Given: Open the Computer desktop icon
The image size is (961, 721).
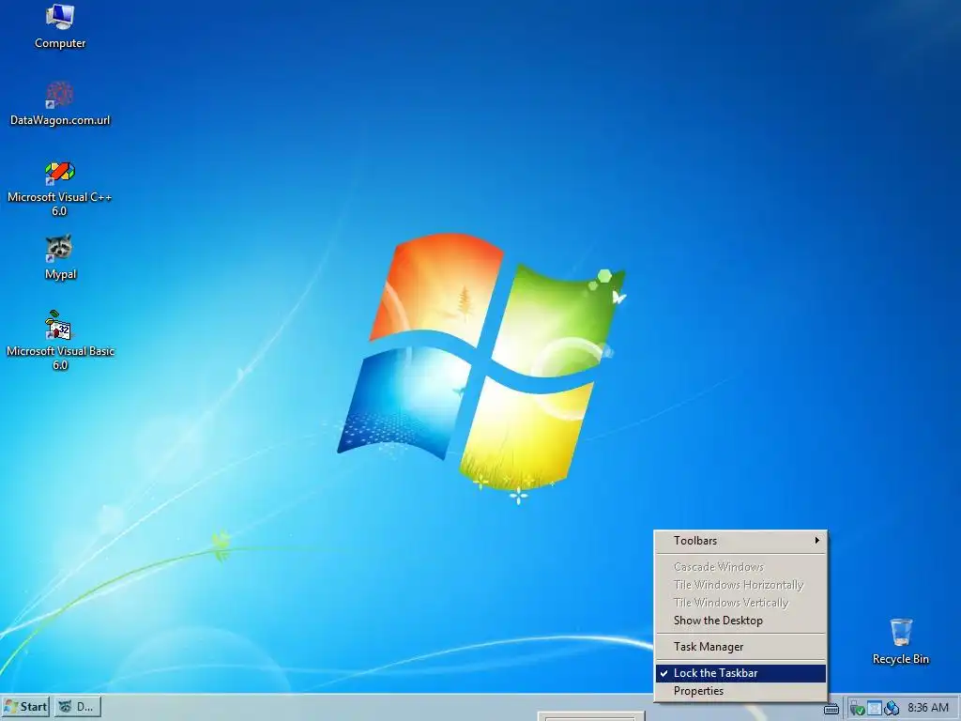Looking at the screenshot, I should click(x=60, y=27).
